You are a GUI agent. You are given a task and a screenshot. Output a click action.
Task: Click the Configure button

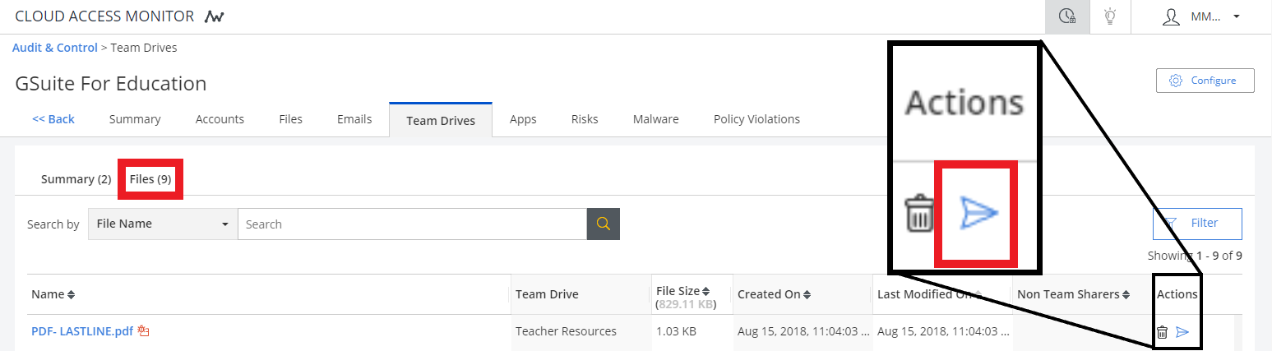[1205, 81]
